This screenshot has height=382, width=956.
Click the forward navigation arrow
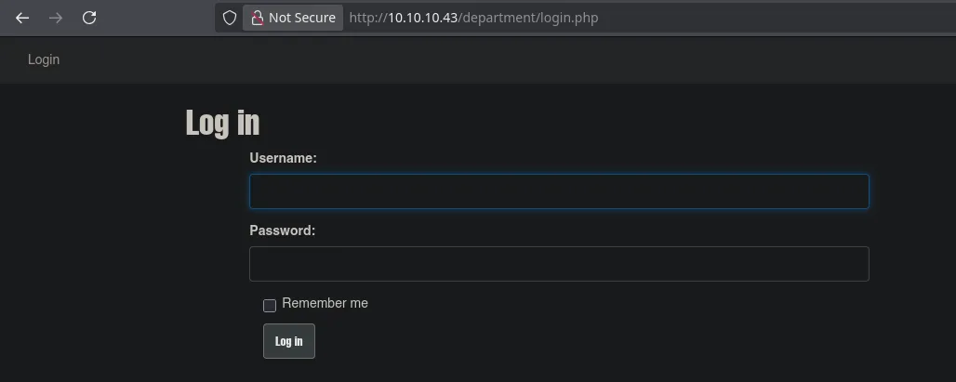coord(56,18)
